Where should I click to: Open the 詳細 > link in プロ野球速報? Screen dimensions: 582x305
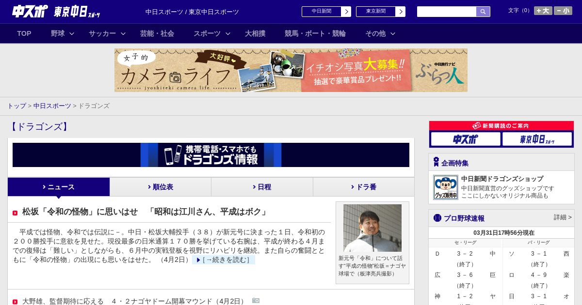(x=563, y=217)
